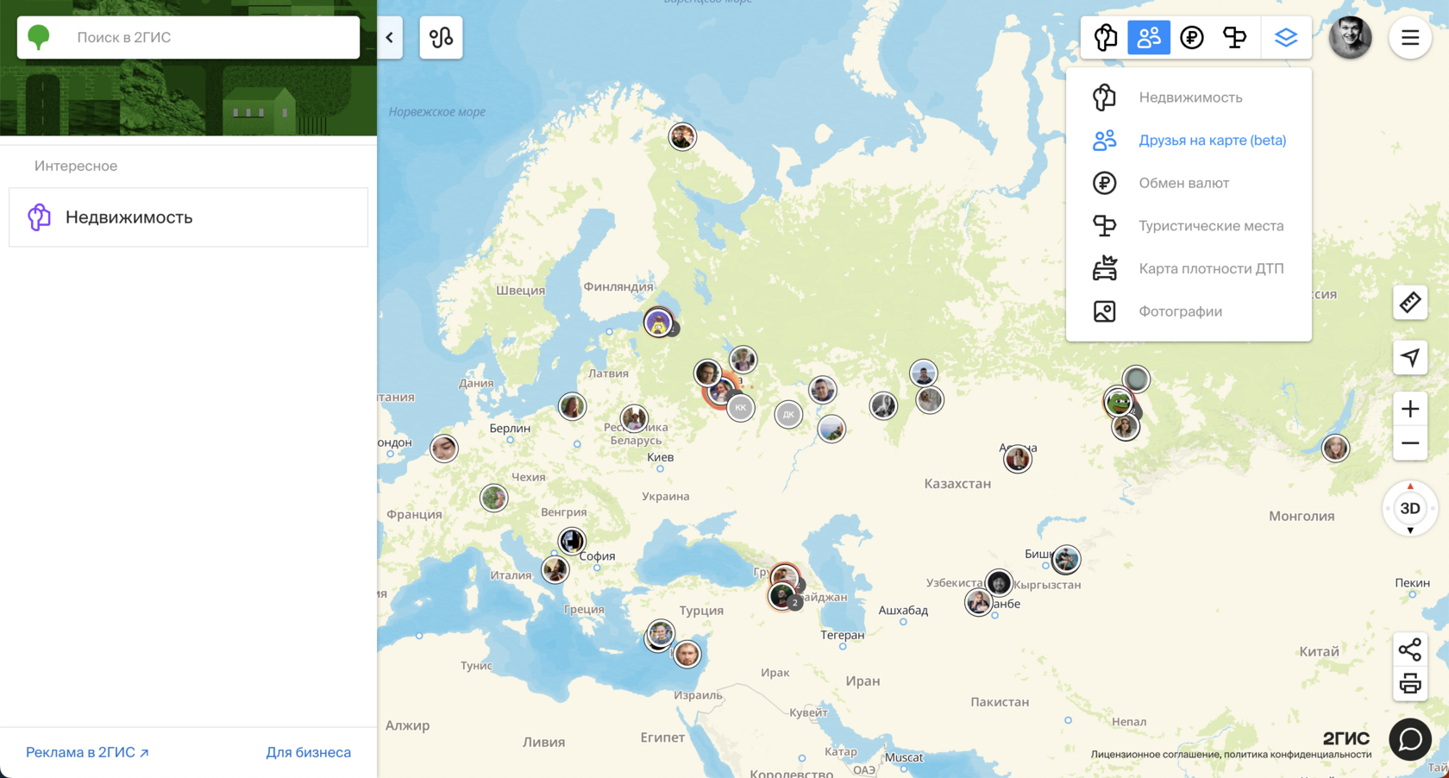1449x778 pixels.
Task: Toggle the map layers dropdown icon
Action: tap(1286, 37)
